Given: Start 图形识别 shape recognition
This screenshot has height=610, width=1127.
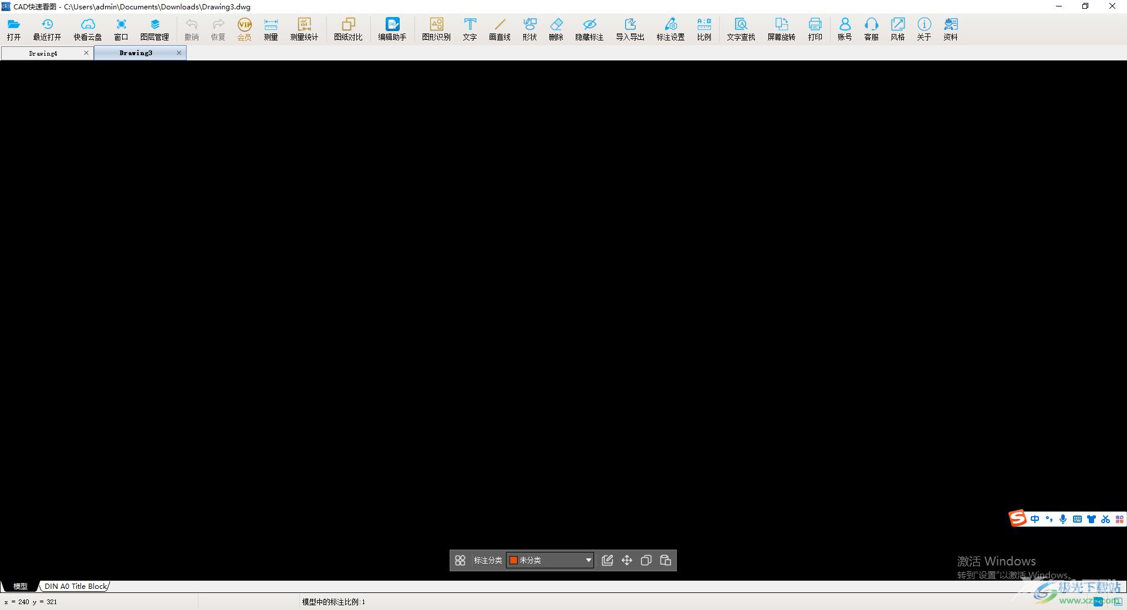Looking at the screenshot, I should pyautogui.click(x=436, y=29).
